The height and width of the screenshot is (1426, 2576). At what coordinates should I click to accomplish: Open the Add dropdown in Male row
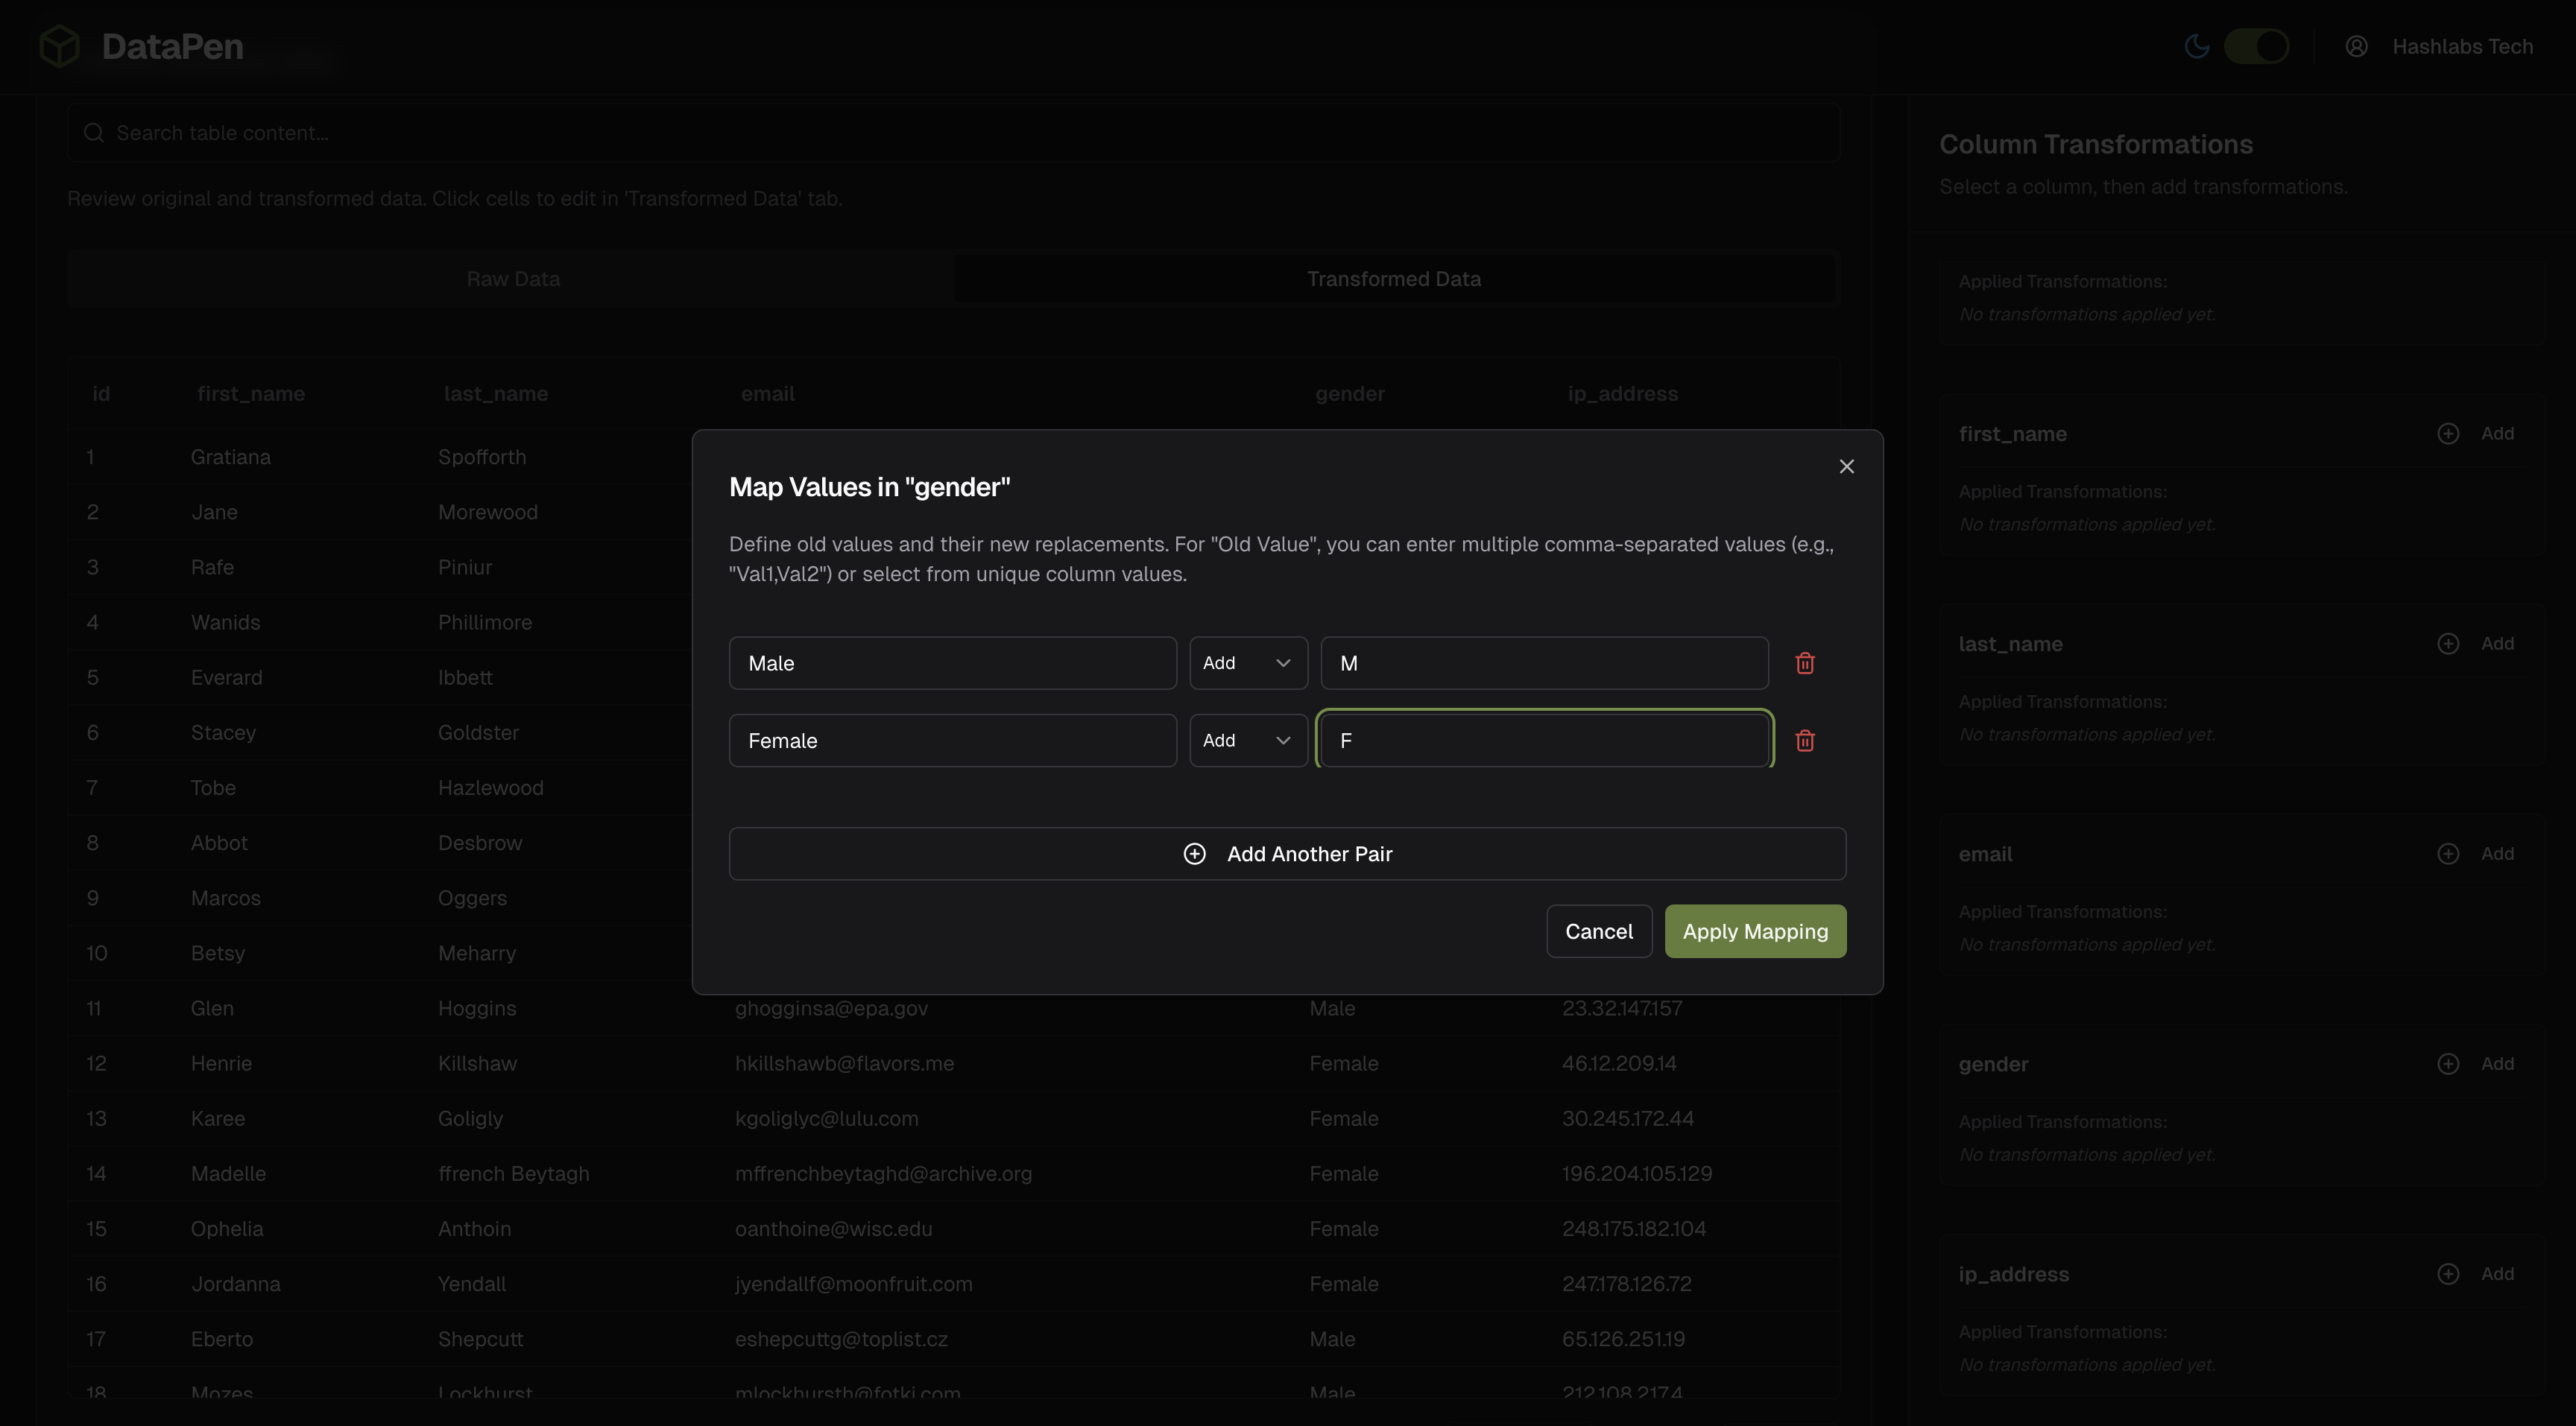click(x=1248, y=664)
